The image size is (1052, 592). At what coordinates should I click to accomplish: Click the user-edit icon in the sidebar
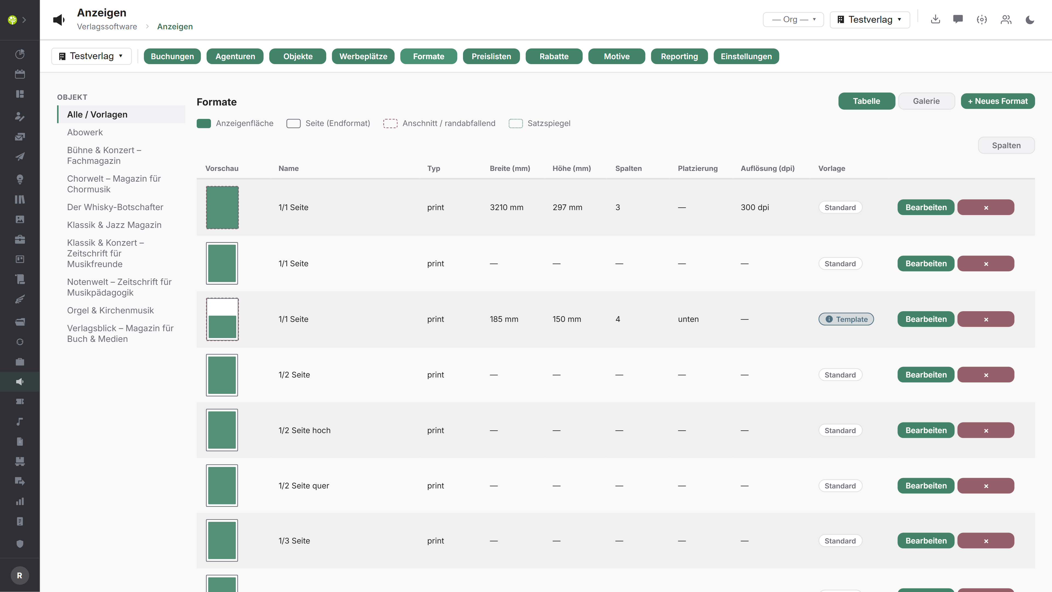pyautogui.click(x=20, y=116)
